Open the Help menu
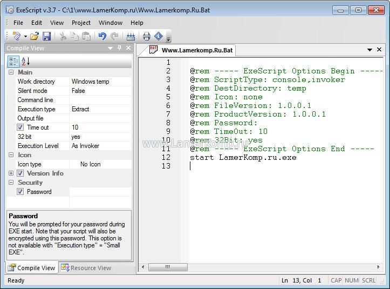390x289 pixels. click(137, 23)
